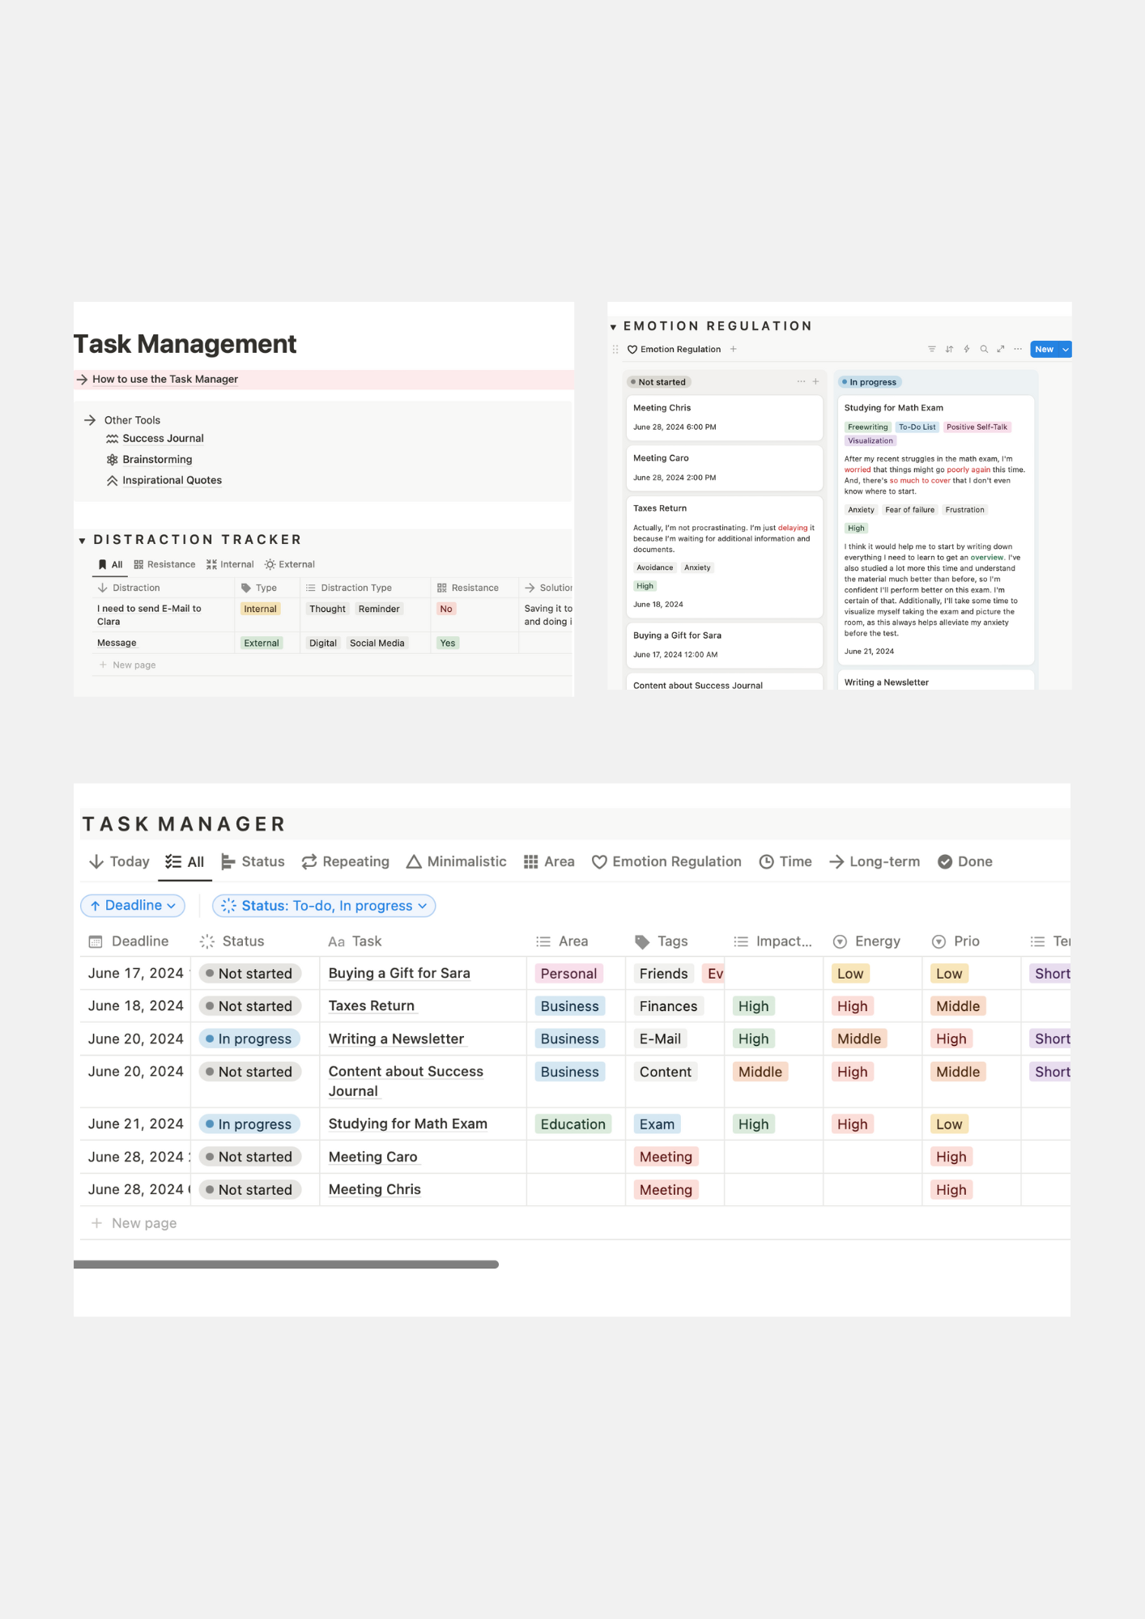This screenshot has height=1619, width=1145.
Task: Open the Success Journal page link
Action: click(x=163, y=439)
